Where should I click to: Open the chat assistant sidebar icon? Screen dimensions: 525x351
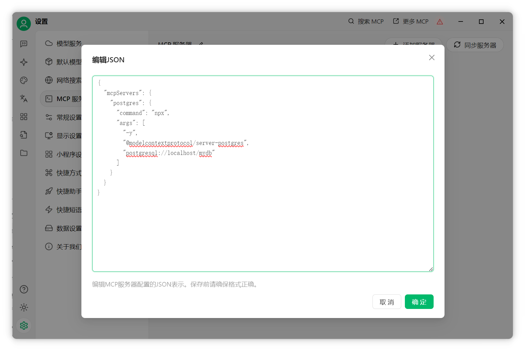(24, 44)
